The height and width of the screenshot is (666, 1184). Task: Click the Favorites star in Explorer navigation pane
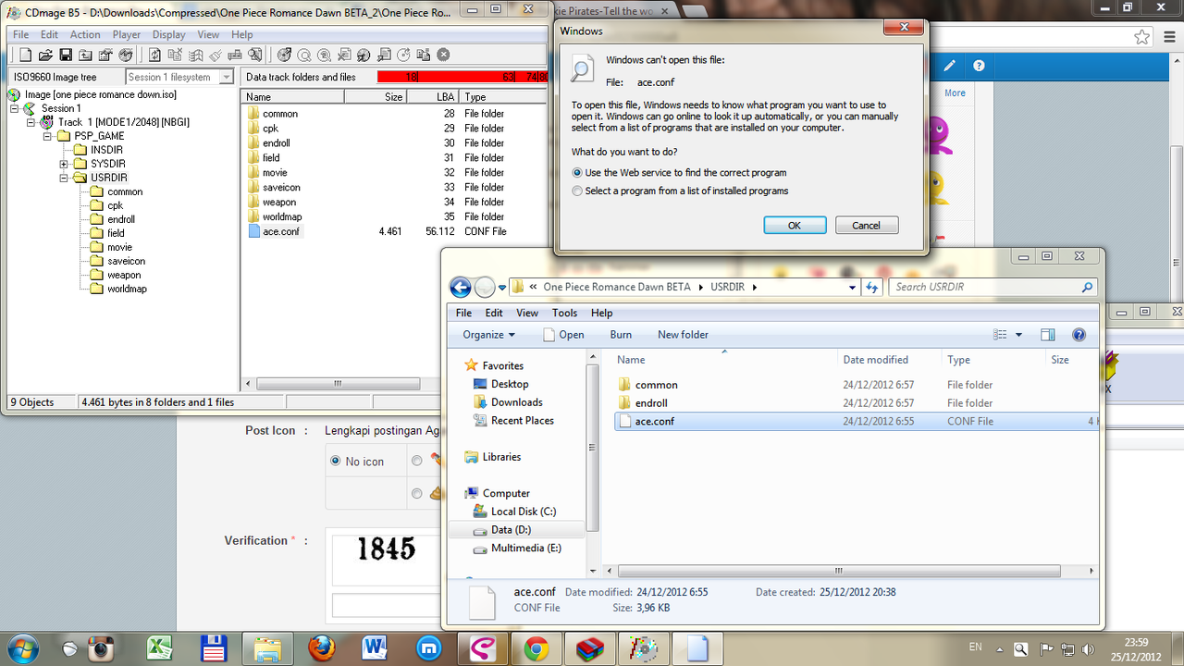click(x=472, y=365)
